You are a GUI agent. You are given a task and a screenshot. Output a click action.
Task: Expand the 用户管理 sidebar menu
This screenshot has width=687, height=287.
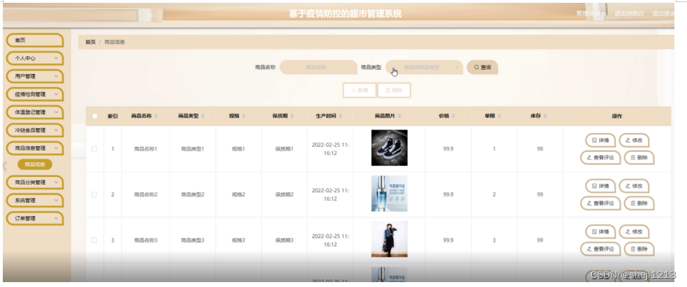pos(35,76)
